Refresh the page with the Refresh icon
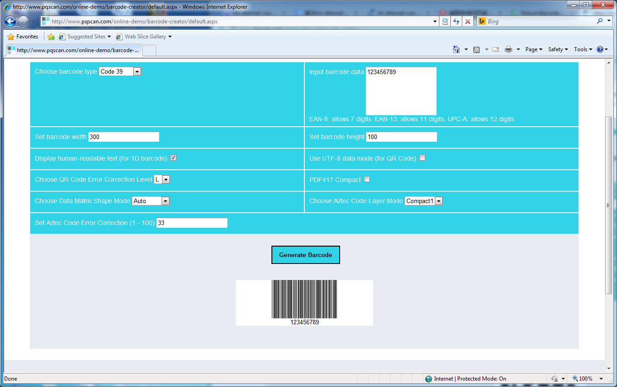The width and height of the screenshot is (617, 387). click(x=456, y=21)
